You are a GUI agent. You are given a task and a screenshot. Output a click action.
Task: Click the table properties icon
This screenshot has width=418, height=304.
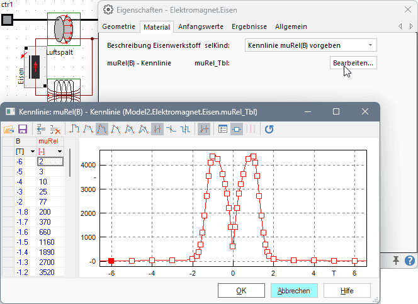223,128
